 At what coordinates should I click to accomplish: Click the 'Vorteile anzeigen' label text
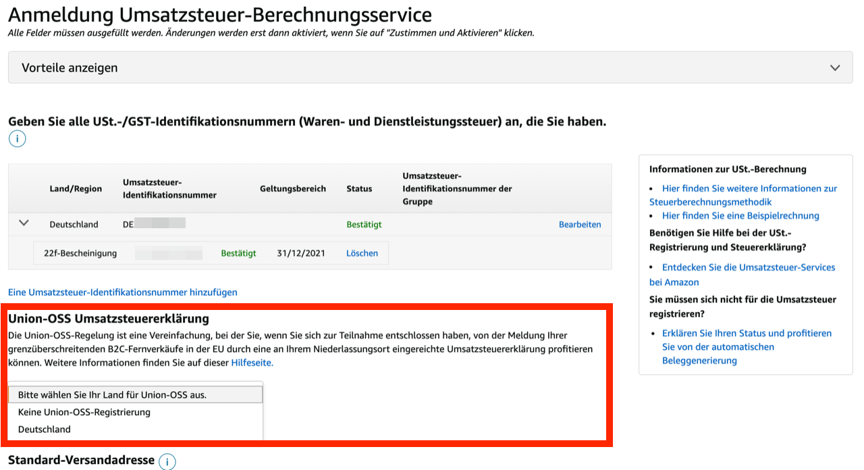[70, 68]
